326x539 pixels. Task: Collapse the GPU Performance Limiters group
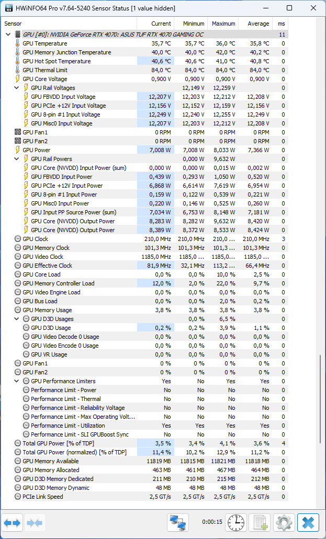tap(16, 381)
